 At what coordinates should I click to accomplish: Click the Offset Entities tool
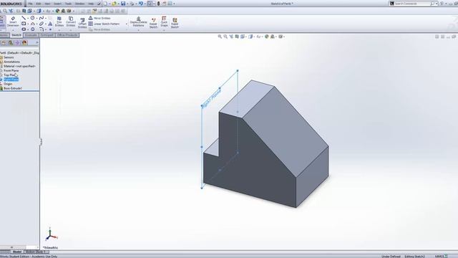82,23
